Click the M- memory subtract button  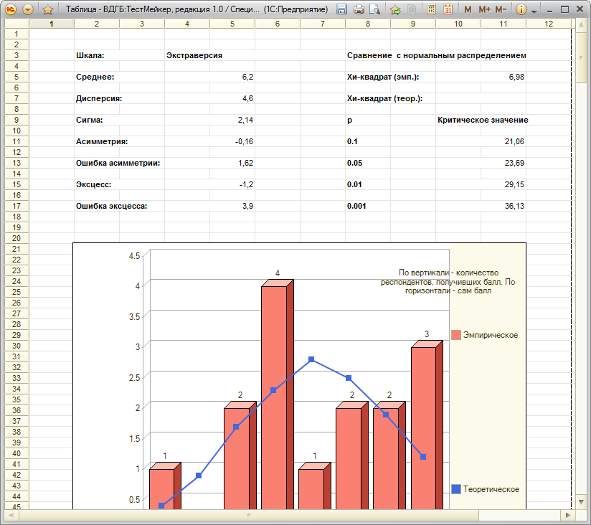coord(501,9)
